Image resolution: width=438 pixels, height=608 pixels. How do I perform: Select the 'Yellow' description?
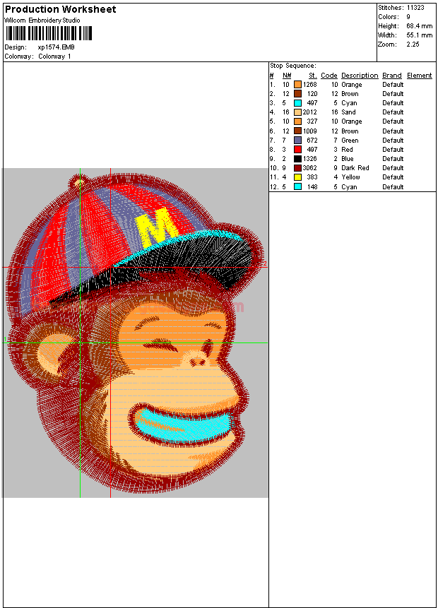[350, 177]
